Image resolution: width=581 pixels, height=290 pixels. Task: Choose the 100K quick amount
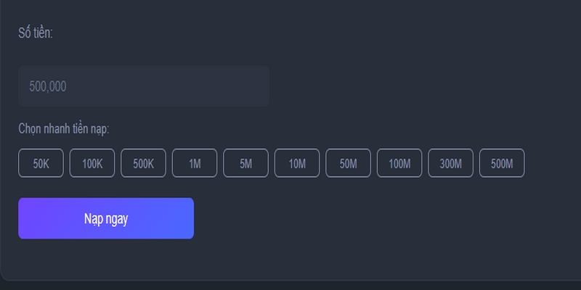coord(92,163)
